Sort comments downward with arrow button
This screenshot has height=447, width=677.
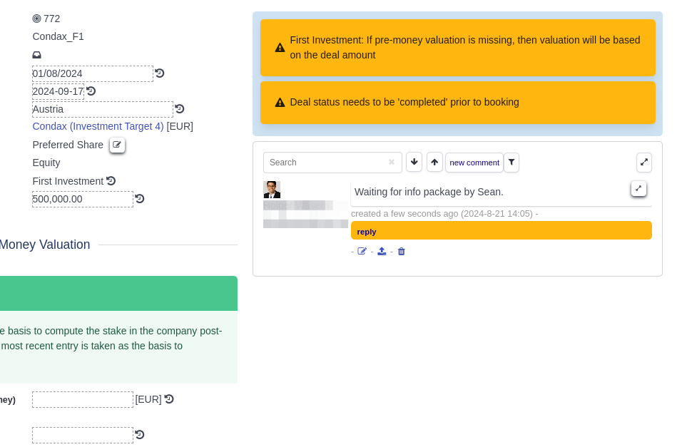tap(414, 163)
